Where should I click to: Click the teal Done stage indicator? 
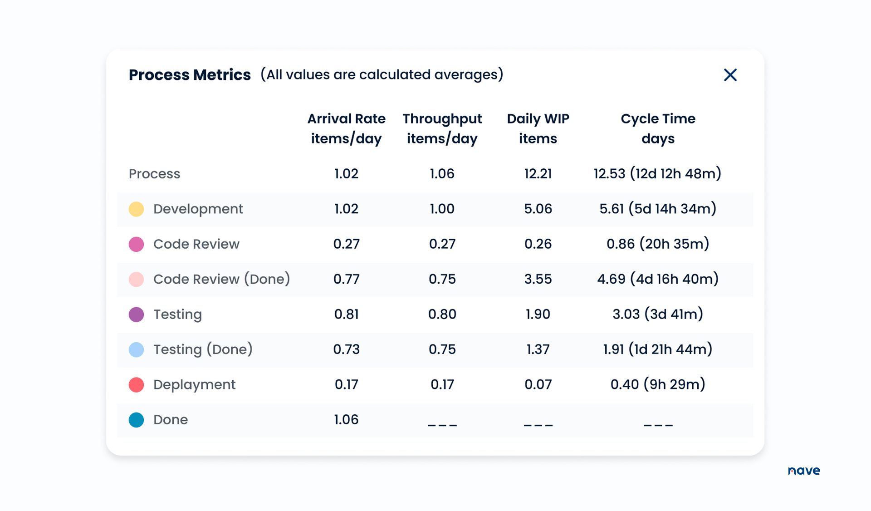pos(136,420)
